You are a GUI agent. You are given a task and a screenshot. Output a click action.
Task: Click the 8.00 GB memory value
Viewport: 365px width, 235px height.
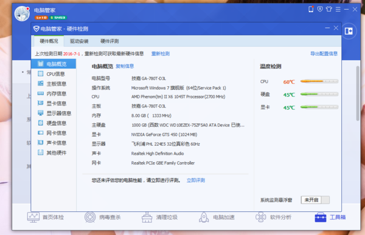coord(151,116)
